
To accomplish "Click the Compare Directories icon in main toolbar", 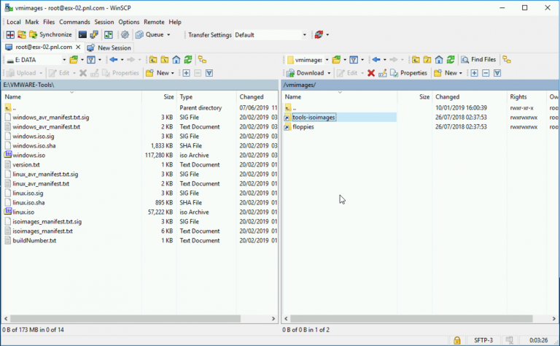I will point(10,34).
